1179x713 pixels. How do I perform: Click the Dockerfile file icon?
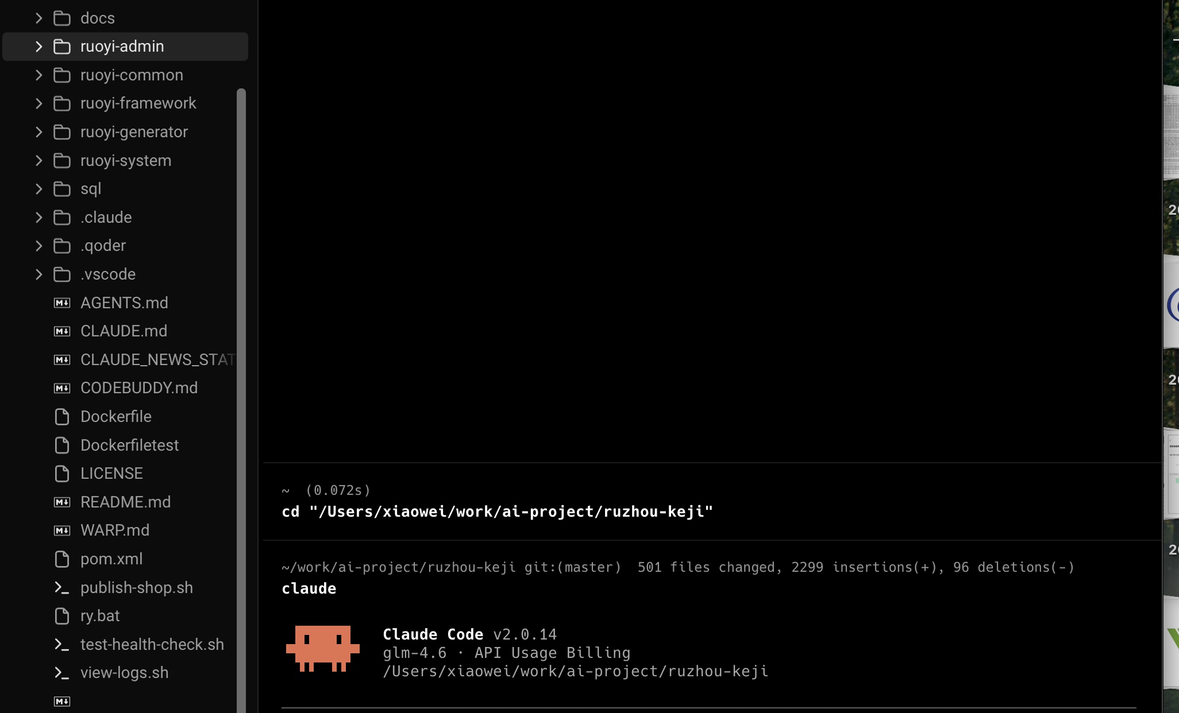pyautogui.click(x=62, y=417)
